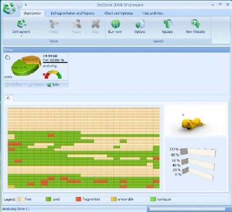Click the Fragmented red legend swatch
Image resolution: width=232 pixels, height=212 pixels.
78,199
